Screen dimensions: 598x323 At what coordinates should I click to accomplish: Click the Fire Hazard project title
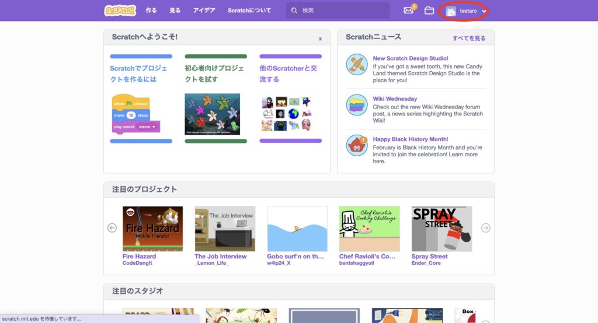coord(139,257)
